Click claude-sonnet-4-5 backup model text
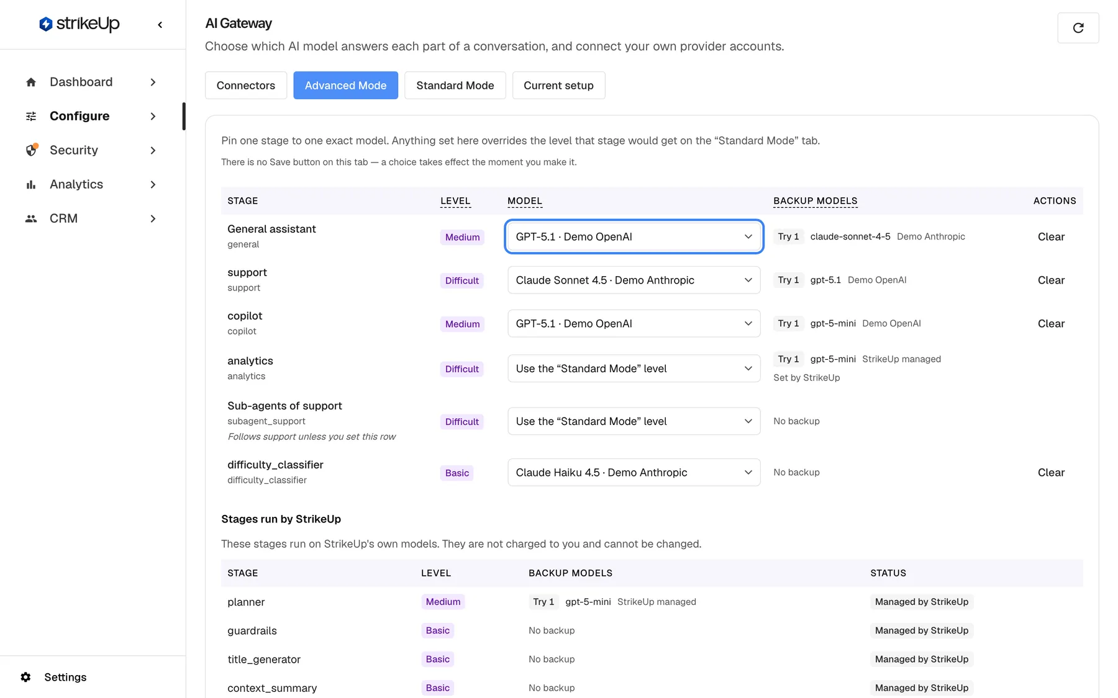The height and width of the screenshot is (698, 1118). click(850, 236)
